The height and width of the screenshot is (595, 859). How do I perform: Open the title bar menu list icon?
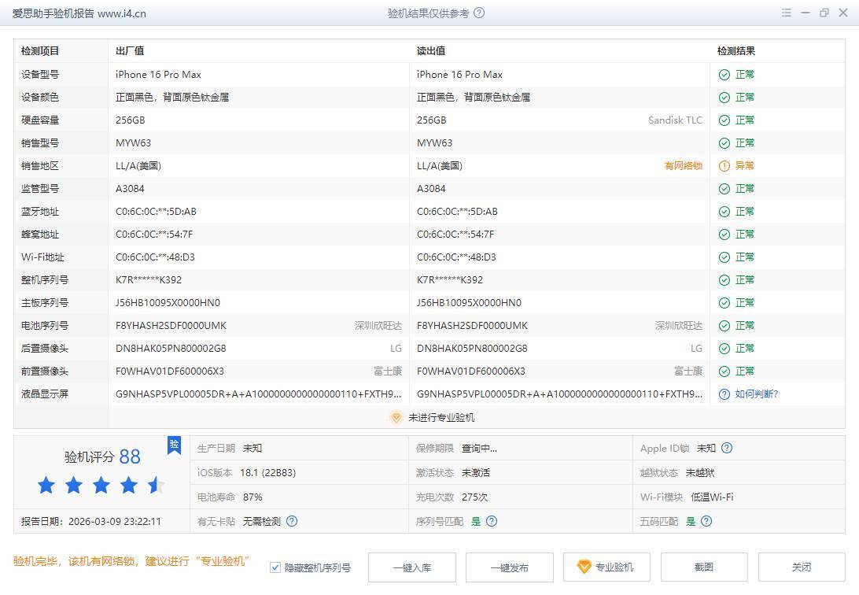[x=787, y=13]
